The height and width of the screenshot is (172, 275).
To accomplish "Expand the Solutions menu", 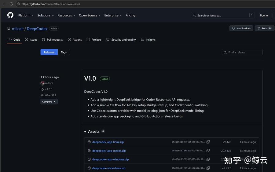I will click(x=46, y=15).
